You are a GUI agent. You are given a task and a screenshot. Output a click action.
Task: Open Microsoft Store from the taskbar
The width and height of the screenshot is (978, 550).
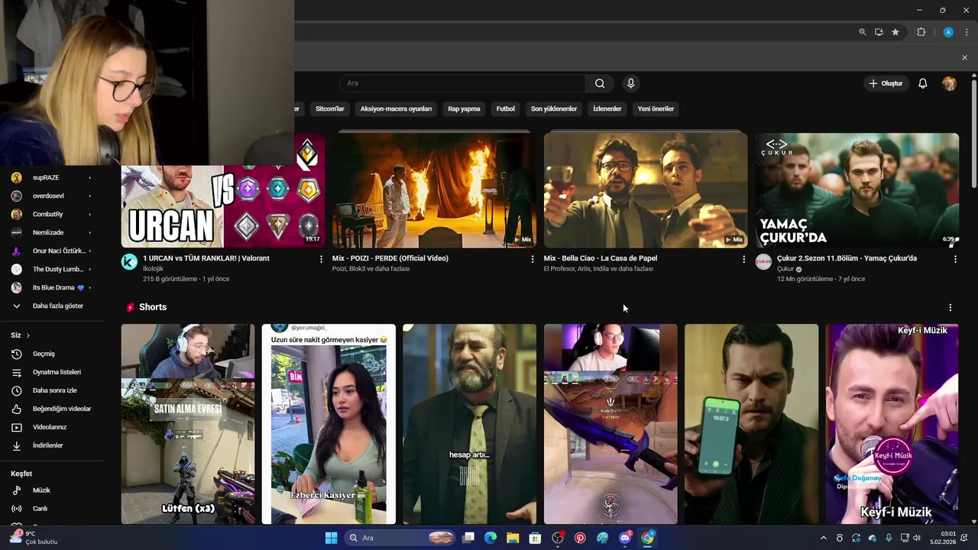point(535,538)
